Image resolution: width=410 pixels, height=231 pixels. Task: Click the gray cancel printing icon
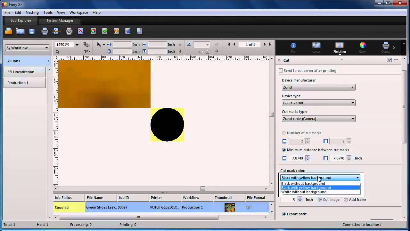(x=69, y=31)
